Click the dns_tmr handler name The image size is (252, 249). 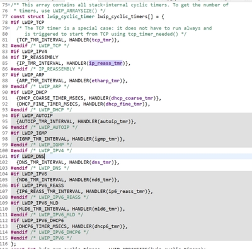pos(101,162)
